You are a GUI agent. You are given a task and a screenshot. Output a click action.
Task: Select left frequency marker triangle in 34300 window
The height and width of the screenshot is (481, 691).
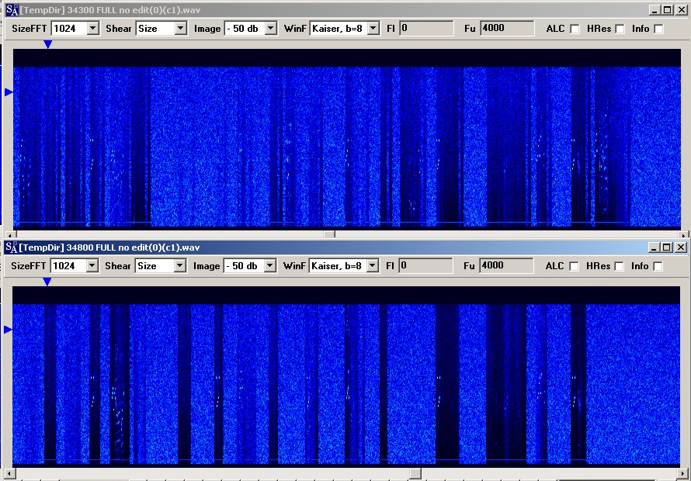[x=9, y=92]
